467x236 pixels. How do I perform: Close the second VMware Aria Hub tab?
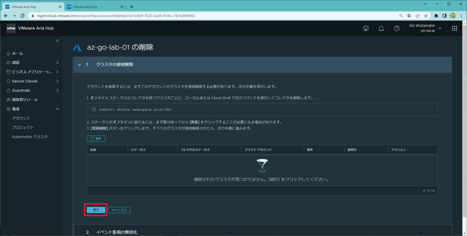[x=122, y=7]
